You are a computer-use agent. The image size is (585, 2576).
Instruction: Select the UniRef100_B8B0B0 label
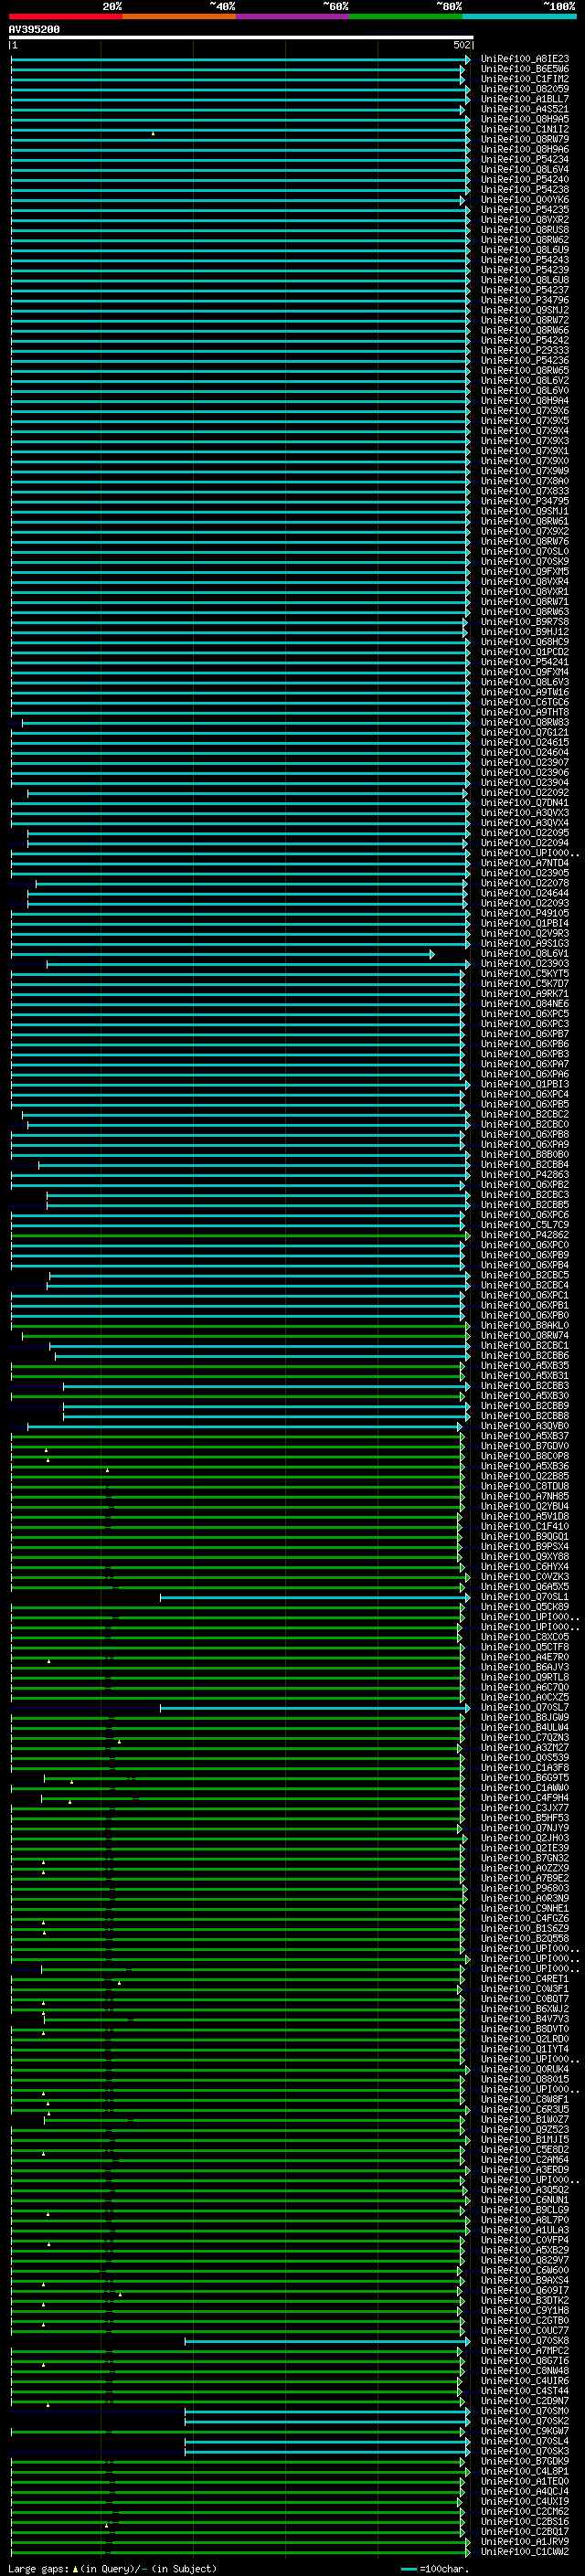525,1154
